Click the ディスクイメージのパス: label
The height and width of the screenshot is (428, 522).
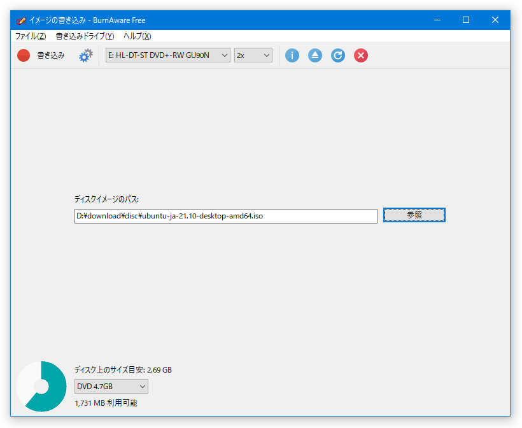[x=106, y=199]
